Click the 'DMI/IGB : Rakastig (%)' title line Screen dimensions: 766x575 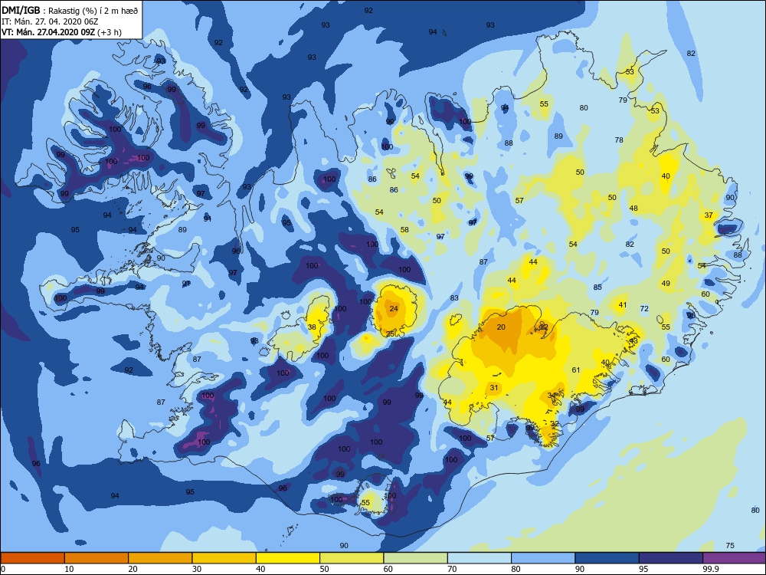(70, 11)
